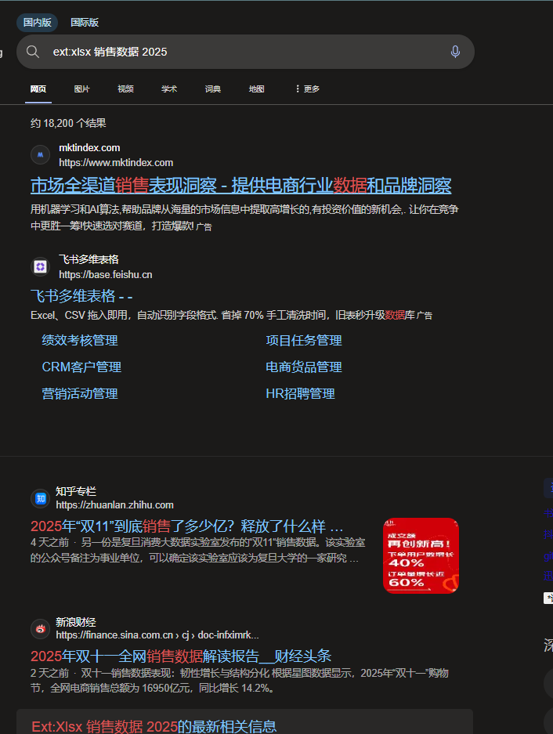The image size is (553, 734).
Task: Click the 最新相关信息 section heading
Action: pyautogui.click(x=154, y=726)
